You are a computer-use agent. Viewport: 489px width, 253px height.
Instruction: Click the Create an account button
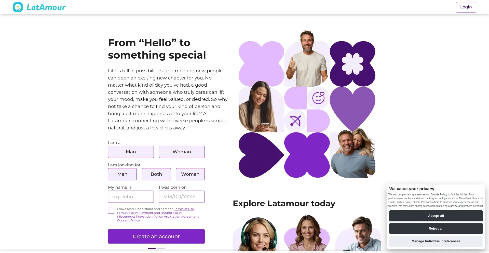click(x=156, y=236)
